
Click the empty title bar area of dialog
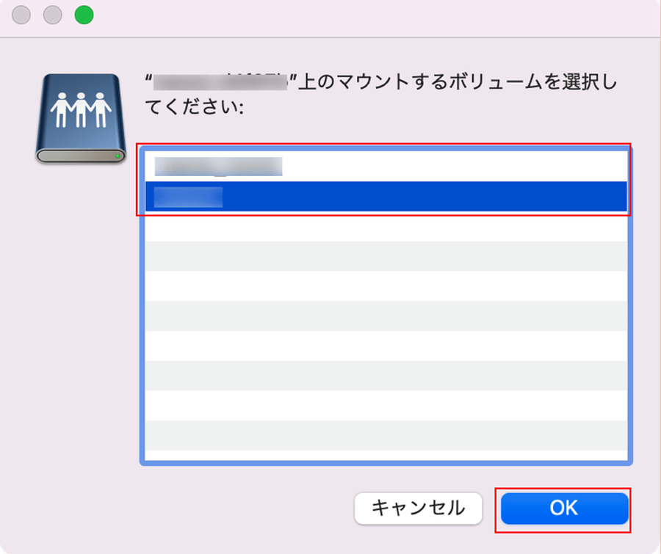point(367,16)
